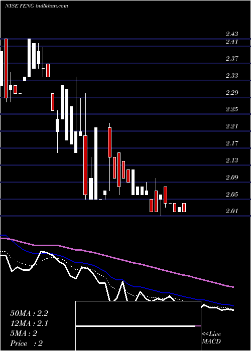
Task: Click the <<Live MACD label
Action: [211, 338]
